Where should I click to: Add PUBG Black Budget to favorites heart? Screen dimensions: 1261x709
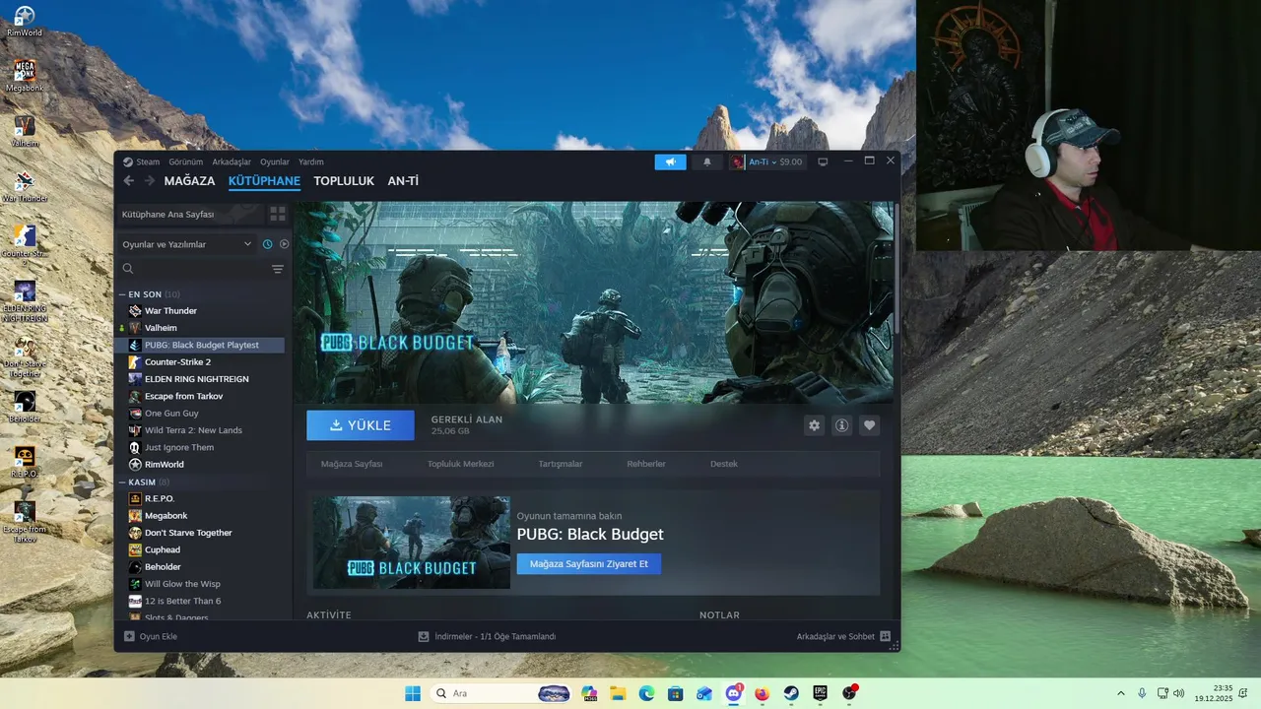[869, 425]
